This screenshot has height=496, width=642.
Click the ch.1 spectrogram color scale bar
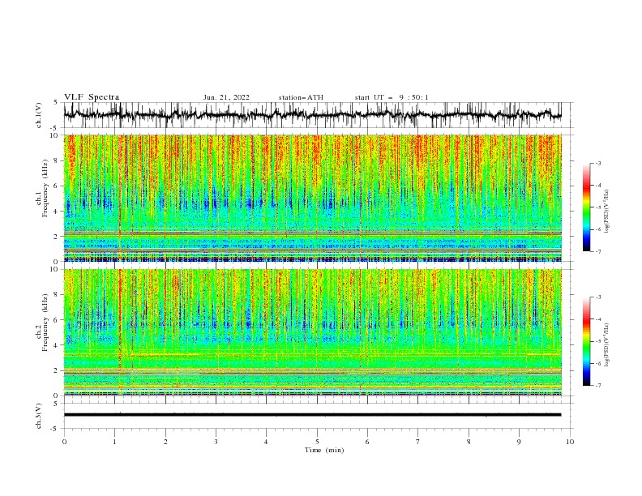[x=587, y=207]
